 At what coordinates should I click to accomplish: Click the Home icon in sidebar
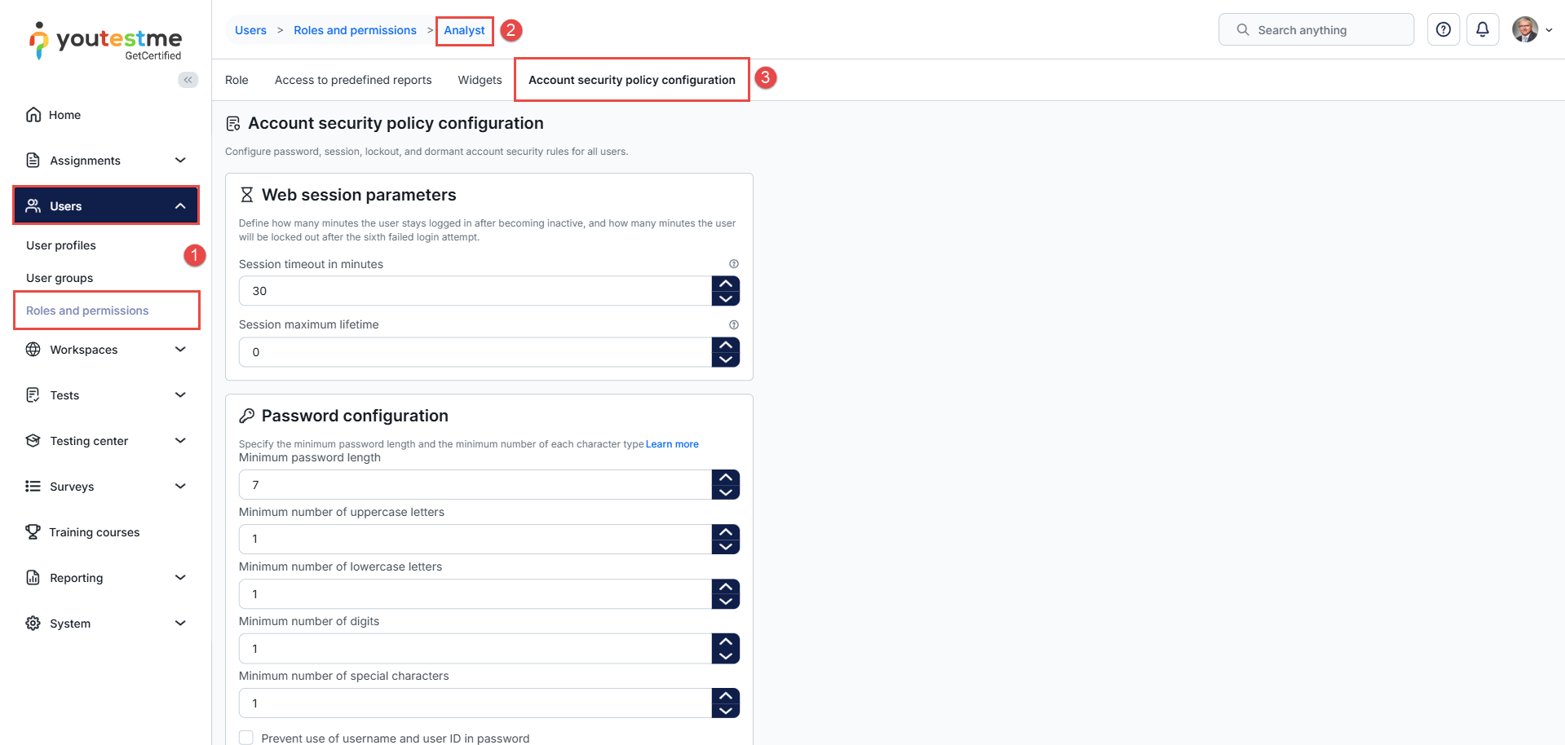click(x=33, y=115)
